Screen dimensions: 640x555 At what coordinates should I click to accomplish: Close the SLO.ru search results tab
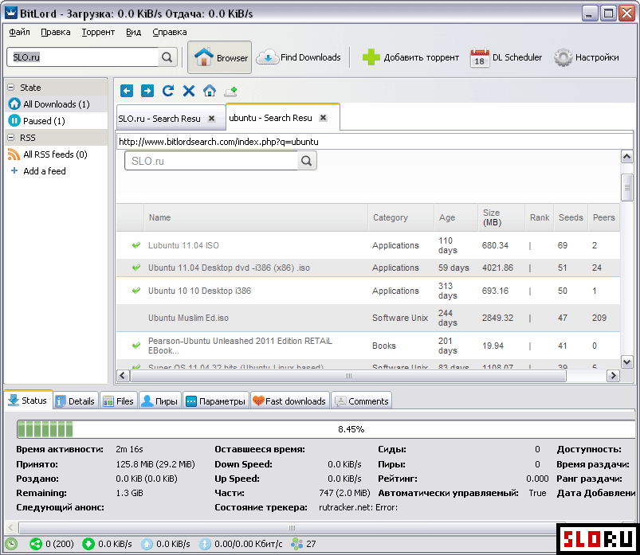pyautogui.click(x=211, y=119)
